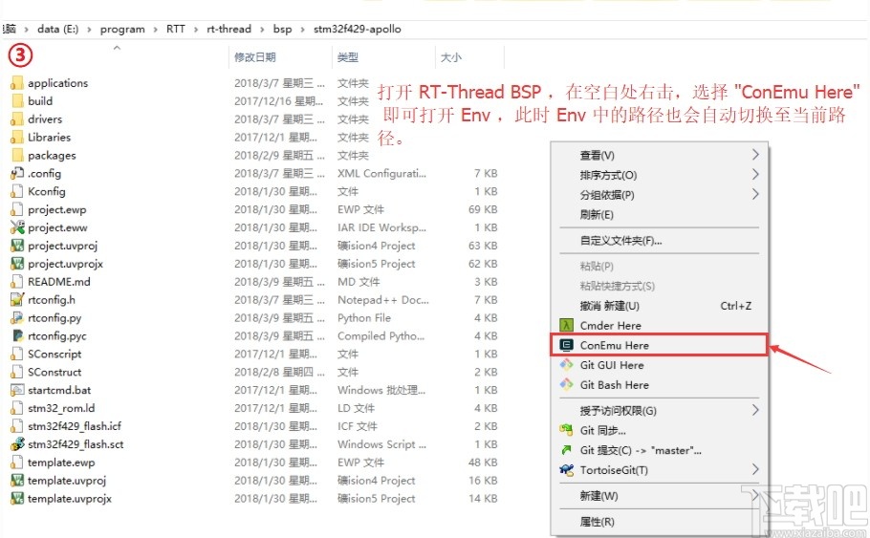The image size is (870, 538).
Task: Click the TortoiseGit icon
Action: 566,470
